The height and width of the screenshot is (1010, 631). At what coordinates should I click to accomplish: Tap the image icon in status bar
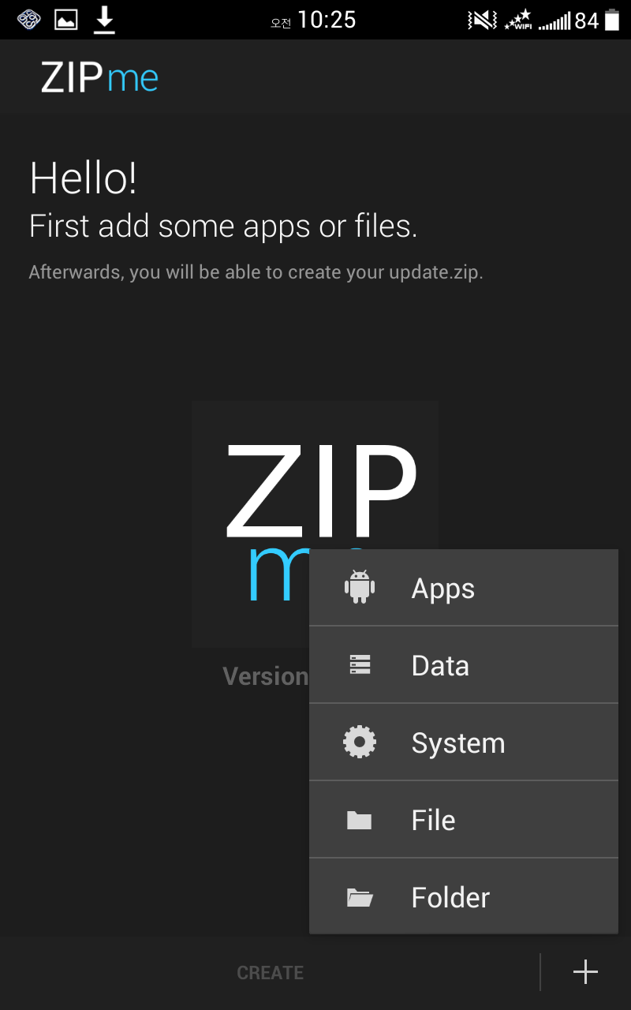click(66, 20)
